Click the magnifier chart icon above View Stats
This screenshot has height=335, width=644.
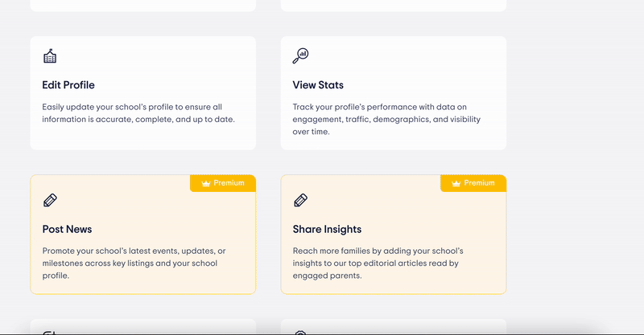(300, 56)
